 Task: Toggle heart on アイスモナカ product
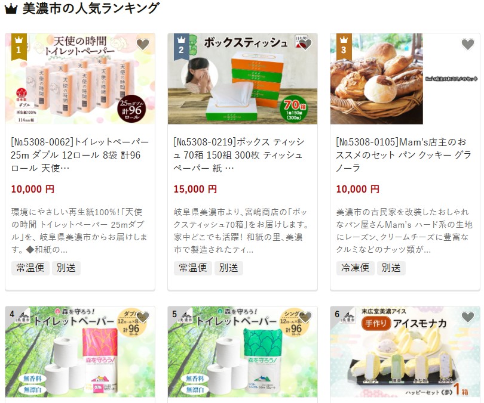click(x=468, y=317)
